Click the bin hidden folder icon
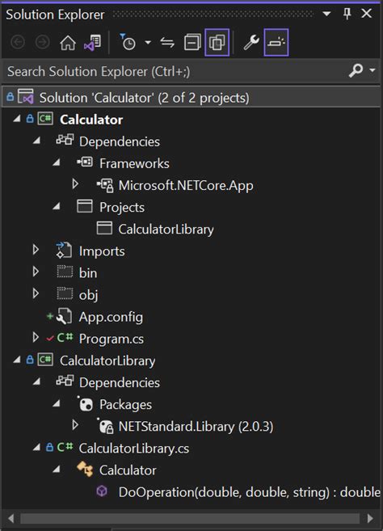This screenshot has width=383, height=531. coord(65,272)
